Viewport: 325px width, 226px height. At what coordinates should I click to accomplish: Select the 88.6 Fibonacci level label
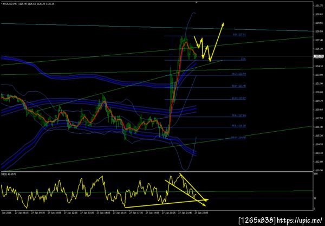point(239,126)
